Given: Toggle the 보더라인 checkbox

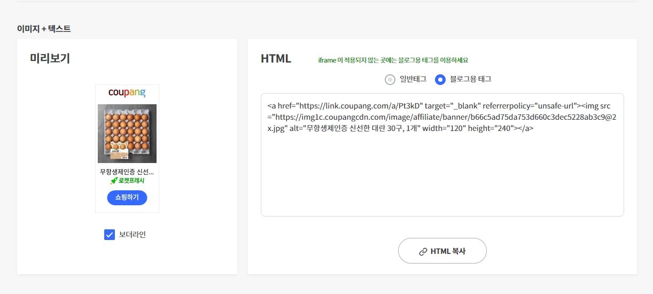Looking at the screenshot, I should [110, 235].
